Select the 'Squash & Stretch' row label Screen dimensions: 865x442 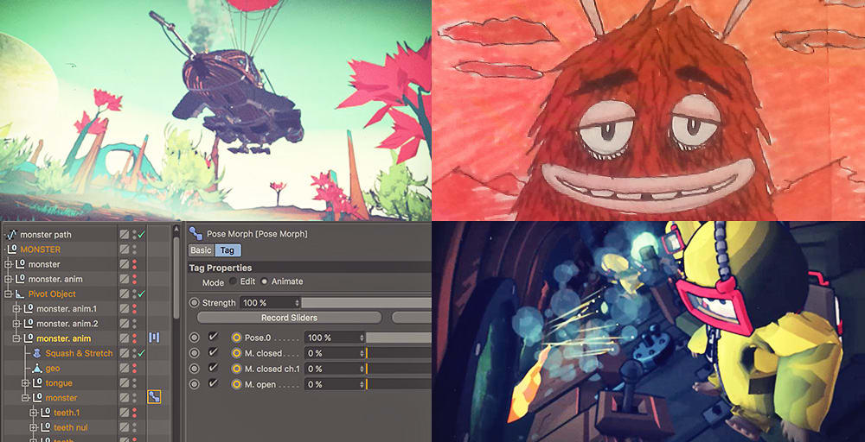click(79, 353)
